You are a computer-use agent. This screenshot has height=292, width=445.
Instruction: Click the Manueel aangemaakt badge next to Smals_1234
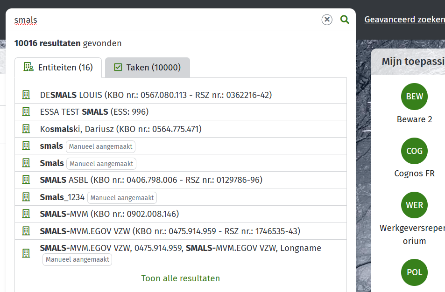tap(122, 198)
